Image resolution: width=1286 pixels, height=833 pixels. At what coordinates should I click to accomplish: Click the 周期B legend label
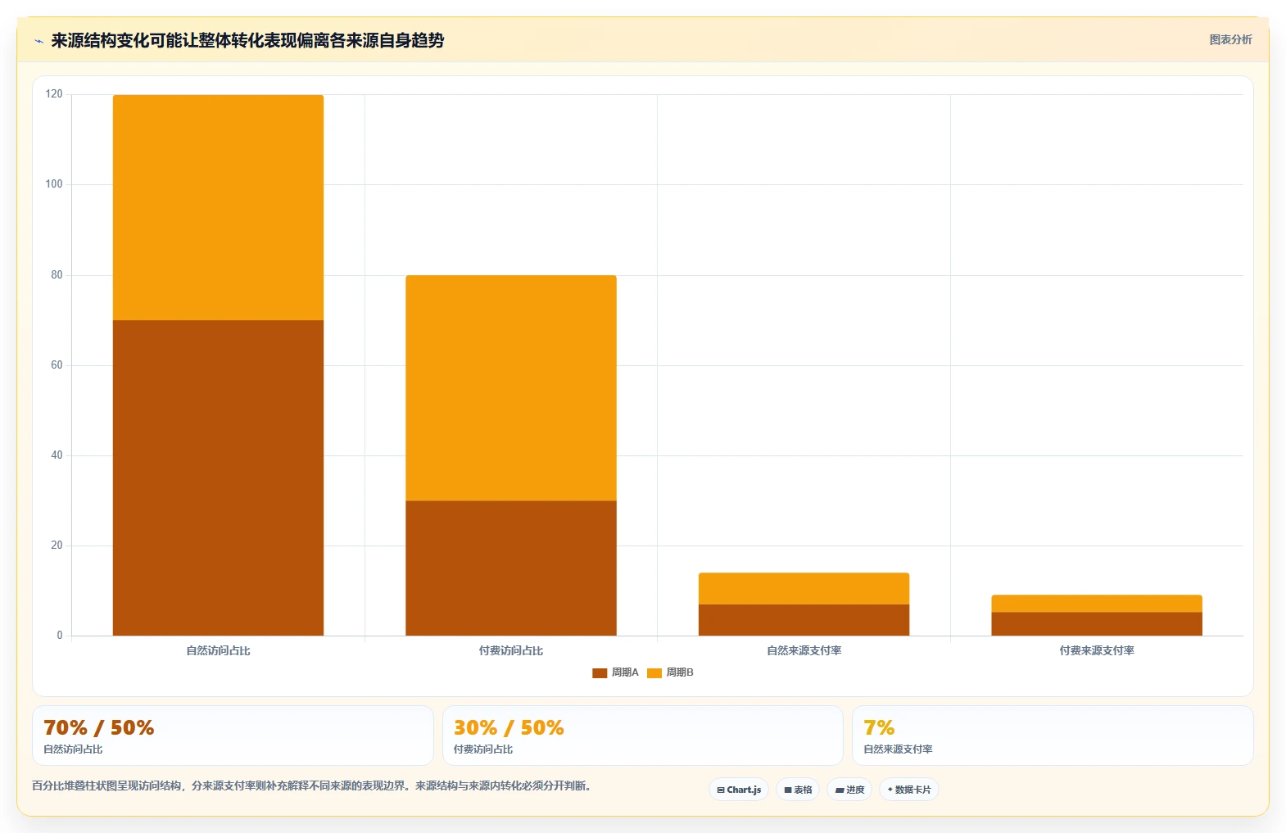(x=680, y=672)
